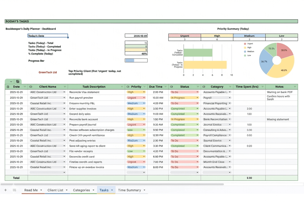Screen dimensions: 304x202
Task: Click the yellow Tasks In Progress chart bar
Action: (x=205, y=65)
